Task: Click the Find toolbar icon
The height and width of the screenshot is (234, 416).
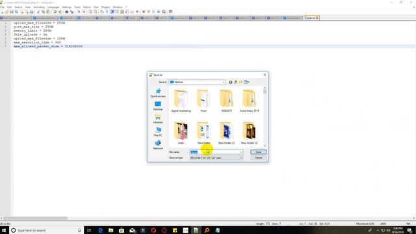Action: point(66,12)
